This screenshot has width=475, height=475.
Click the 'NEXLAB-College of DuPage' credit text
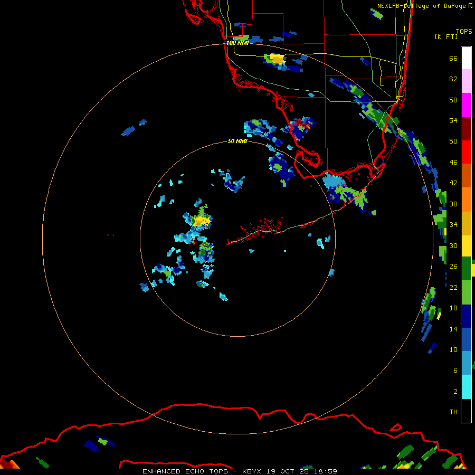422,6
